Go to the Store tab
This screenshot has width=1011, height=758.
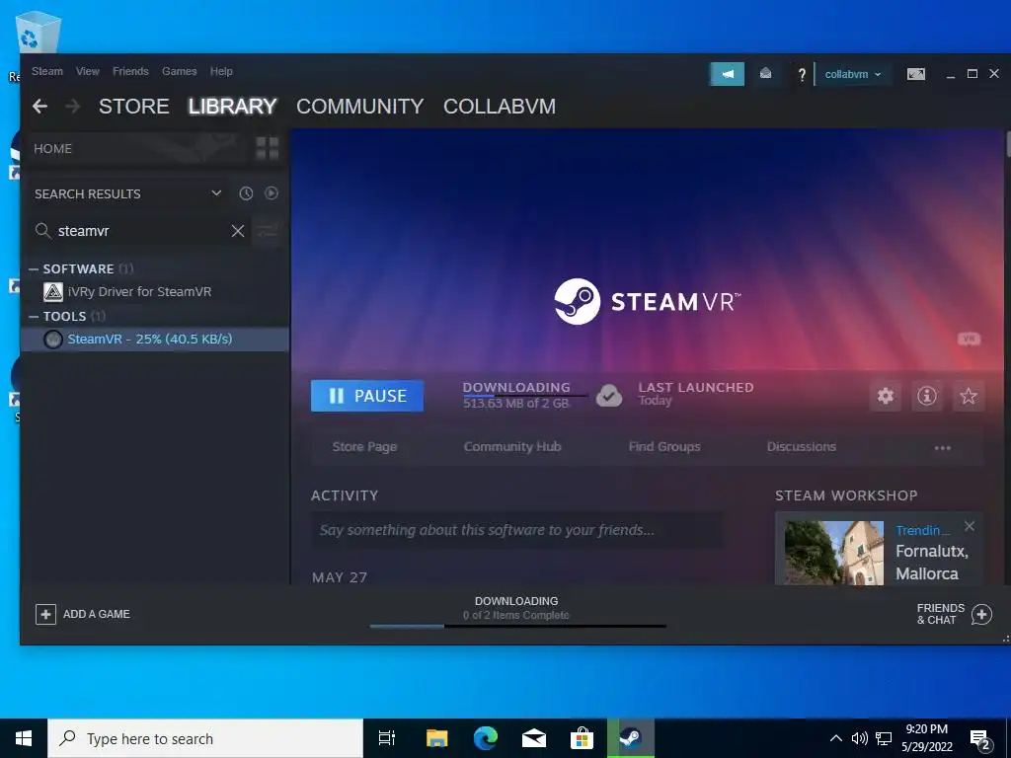[133, 107]
